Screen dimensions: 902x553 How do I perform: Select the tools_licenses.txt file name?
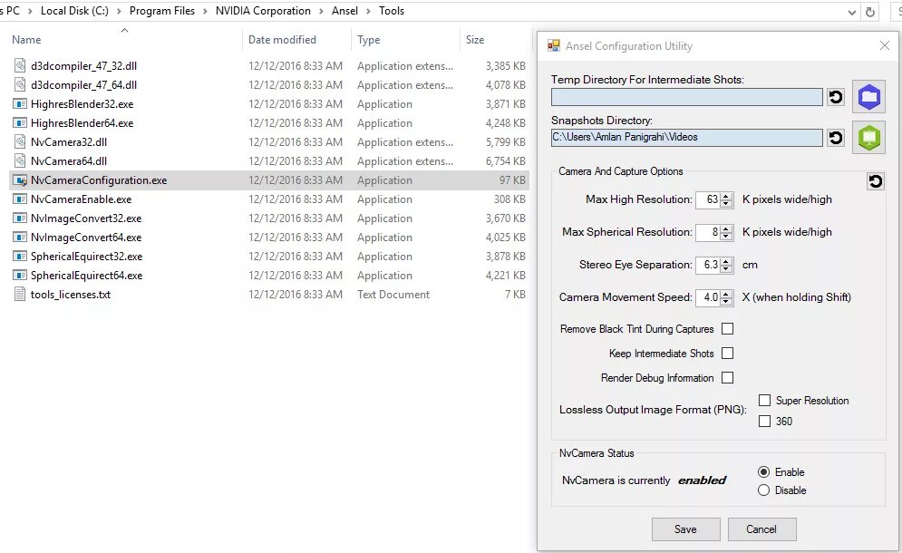71,295
